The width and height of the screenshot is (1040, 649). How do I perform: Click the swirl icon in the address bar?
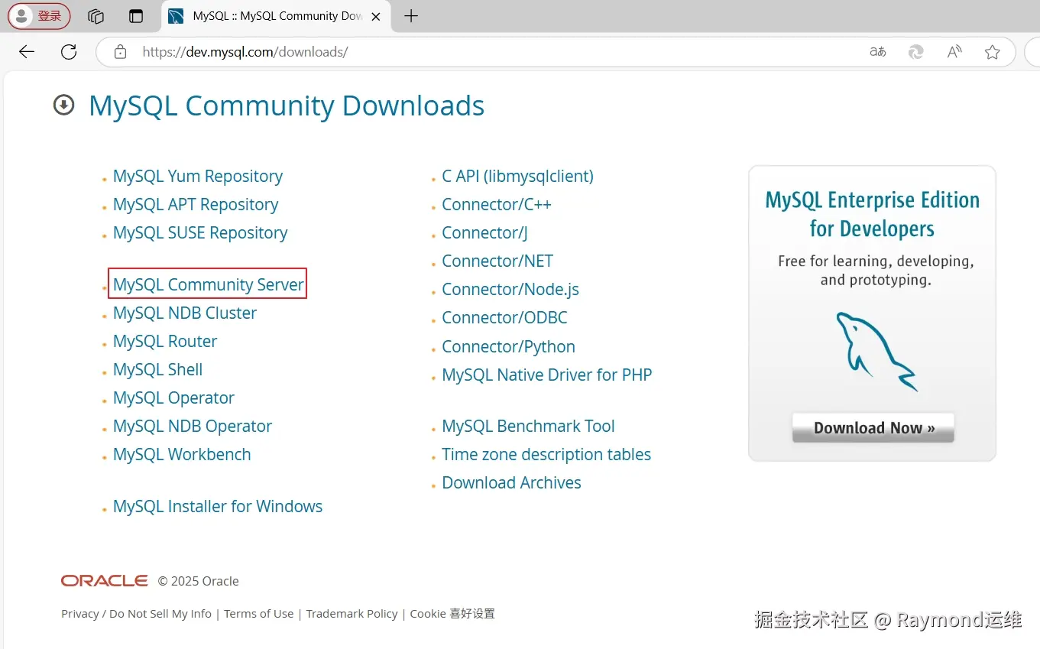click(x=915, y=52)
